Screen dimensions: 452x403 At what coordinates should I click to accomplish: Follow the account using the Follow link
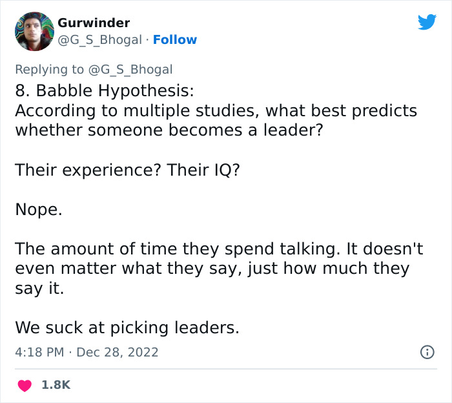tap(175, 40)
